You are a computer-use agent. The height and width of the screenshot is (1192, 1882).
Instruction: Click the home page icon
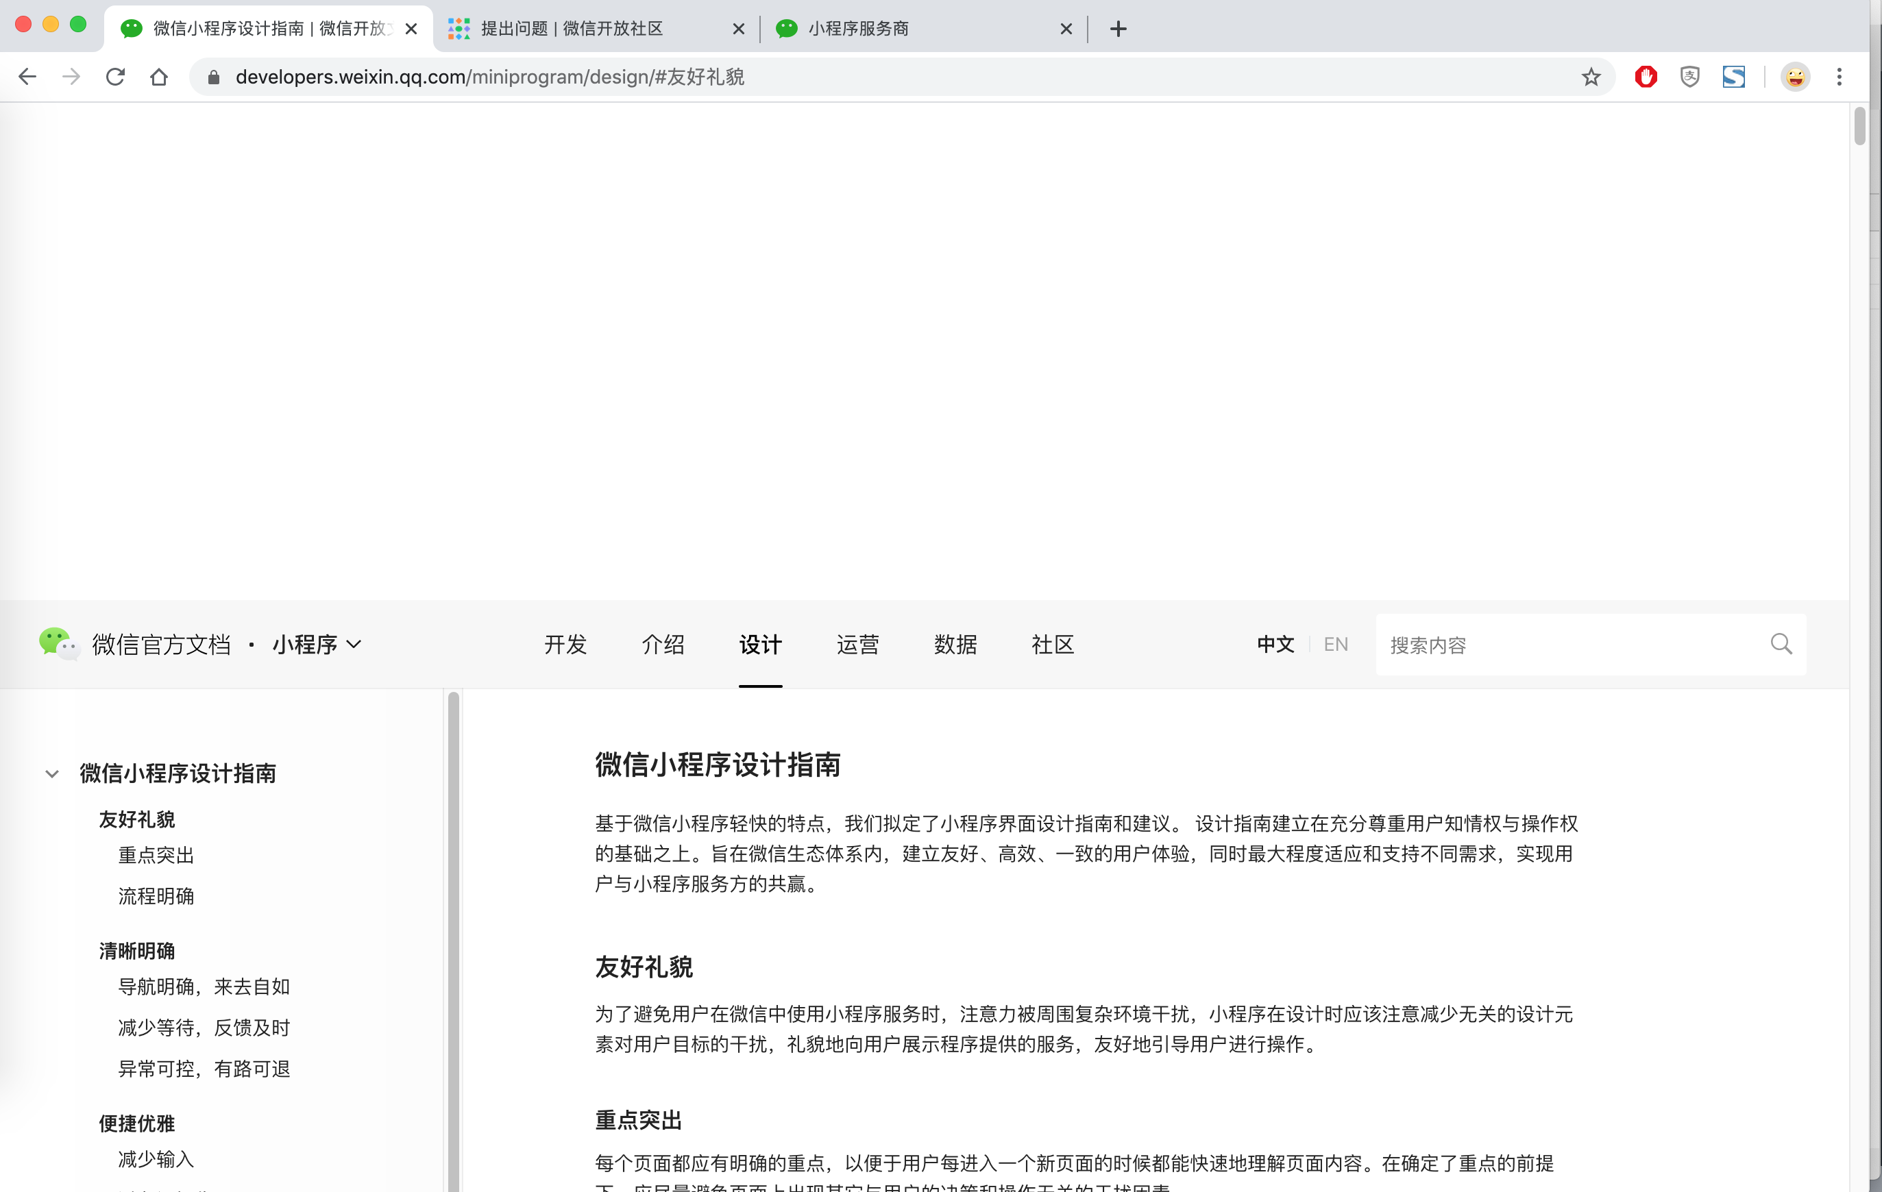[158, 77]
